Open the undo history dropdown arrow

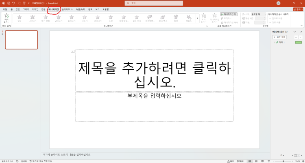pos(16,3)
